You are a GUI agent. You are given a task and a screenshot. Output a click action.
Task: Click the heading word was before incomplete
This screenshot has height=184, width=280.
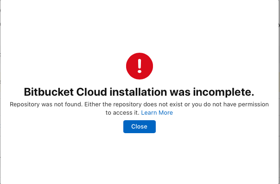pyautogui.click(x=180, y=92)
